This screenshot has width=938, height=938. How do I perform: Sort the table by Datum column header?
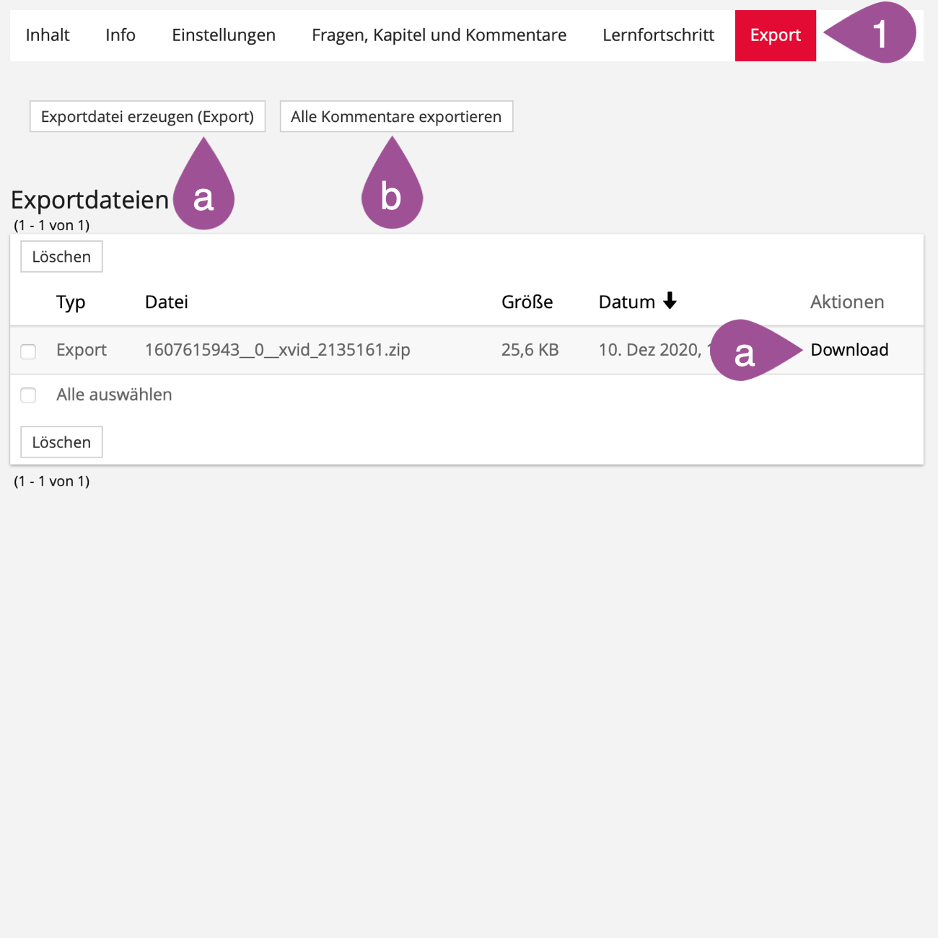click(626, 302)
